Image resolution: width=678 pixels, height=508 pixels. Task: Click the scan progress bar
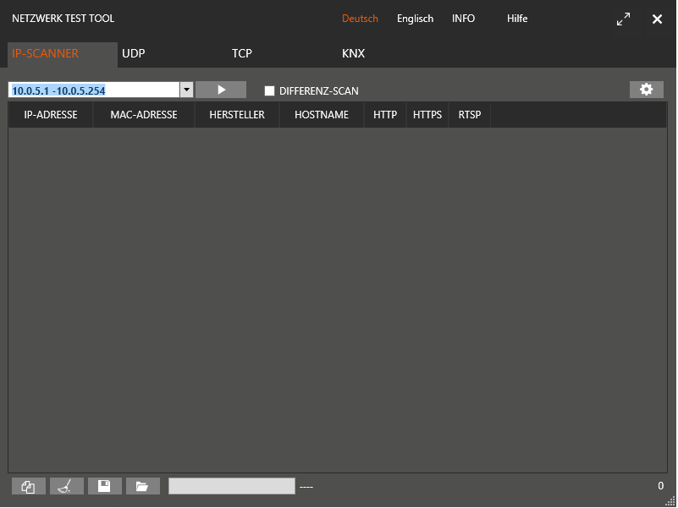[x=231, y=486]
